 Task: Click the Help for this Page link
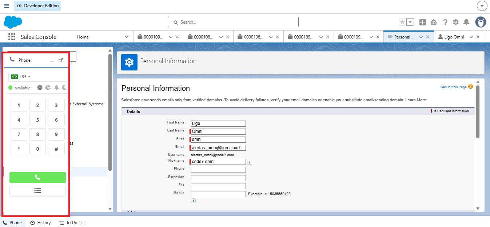pyautogui.click(x=453, y=87)
